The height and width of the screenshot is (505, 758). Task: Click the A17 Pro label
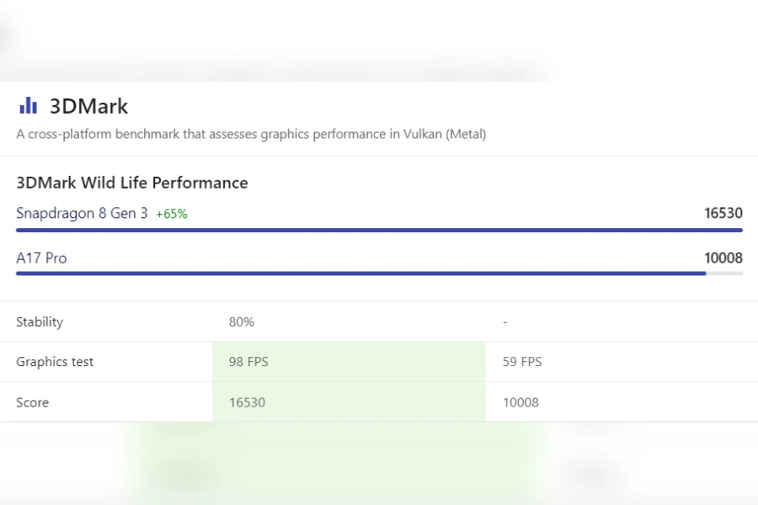click(x=41, y=258)
